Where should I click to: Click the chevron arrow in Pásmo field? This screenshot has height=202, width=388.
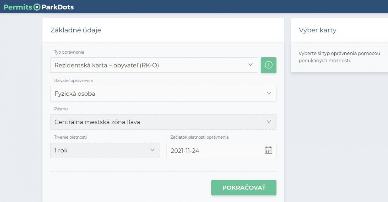pos(269,122)
